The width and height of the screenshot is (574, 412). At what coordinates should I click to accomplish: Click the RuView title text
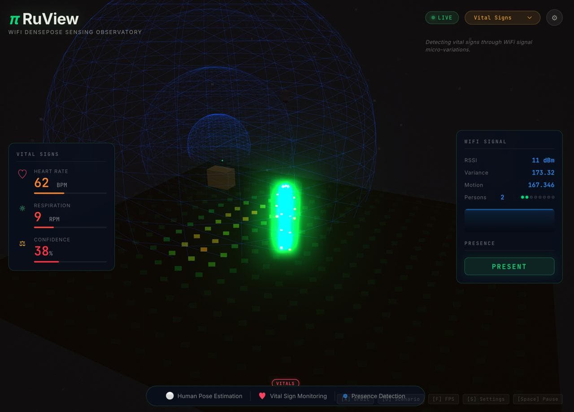tap(50, 19)
